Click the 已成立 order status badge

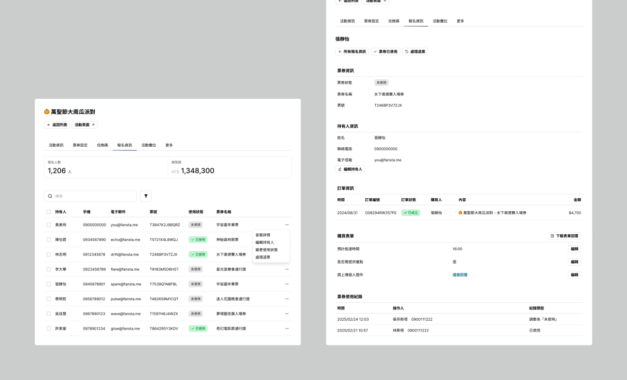[x=410, y=213]
